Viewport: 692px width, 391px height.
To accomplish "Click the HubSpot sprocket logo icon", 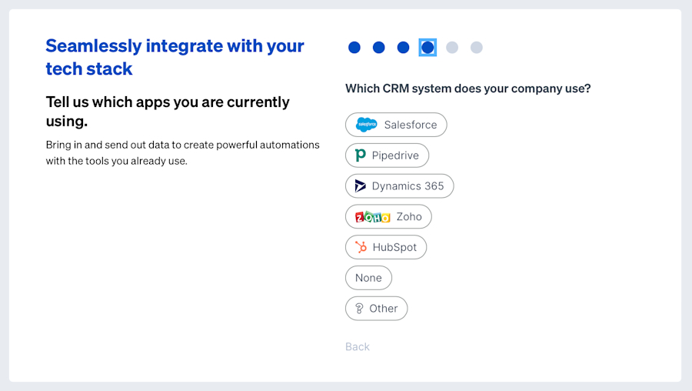I will (360, 248).
